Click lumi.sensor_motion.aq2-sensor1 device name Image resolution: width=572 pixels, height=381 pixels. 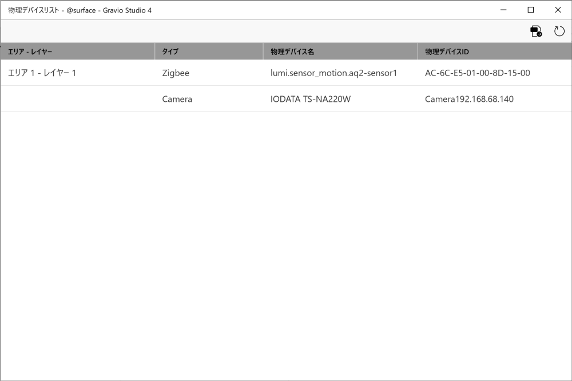(x=333, y=73)
